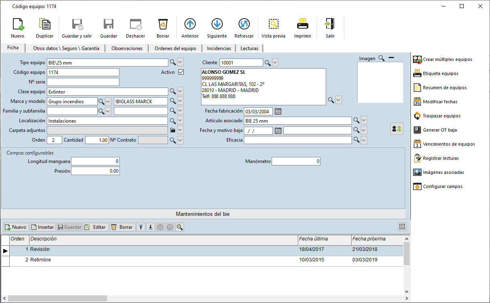Screen dimensions: 490x303
Task: Toggle the Activo checkbox
Action: click(181, 72)
